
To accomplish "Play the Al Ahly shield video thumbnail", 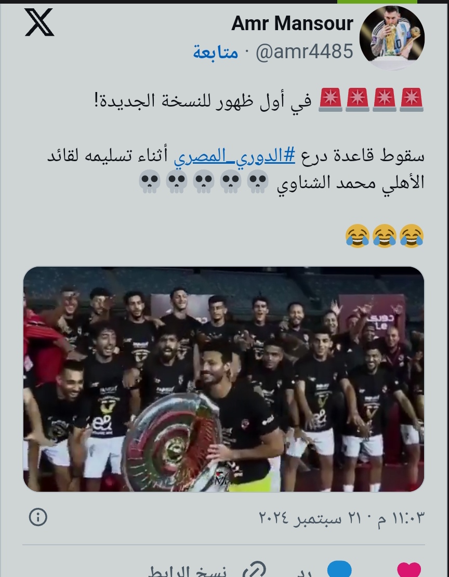I will (x=224, y=379).
